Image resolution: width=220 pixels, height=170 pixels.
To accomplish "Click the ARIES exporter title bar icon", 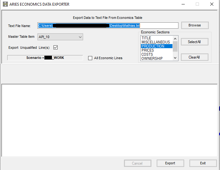I will point(5,4).
